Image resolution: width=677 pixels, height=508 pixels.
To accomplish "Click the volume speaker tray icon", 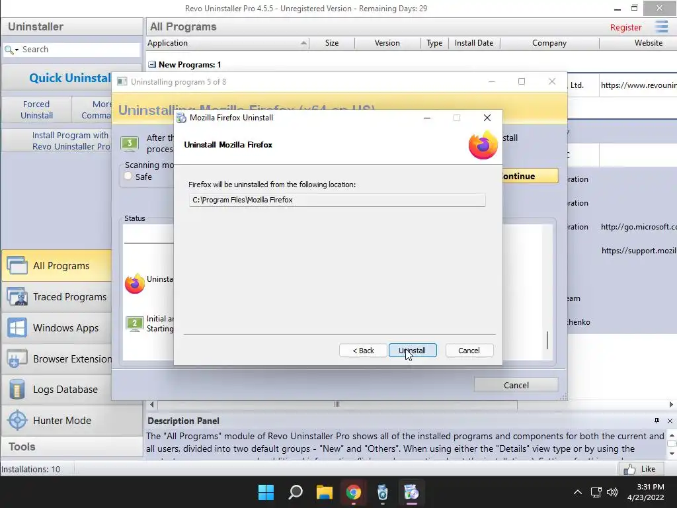I will [x=612, y=492].
